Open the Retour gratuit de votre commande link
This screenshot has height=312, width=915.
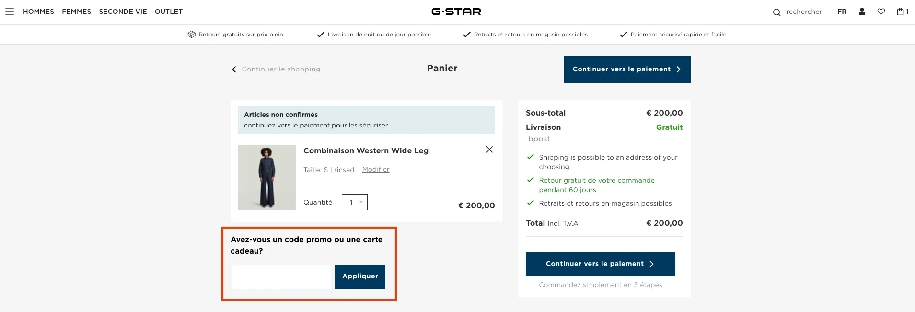click(x=596, y=185)
